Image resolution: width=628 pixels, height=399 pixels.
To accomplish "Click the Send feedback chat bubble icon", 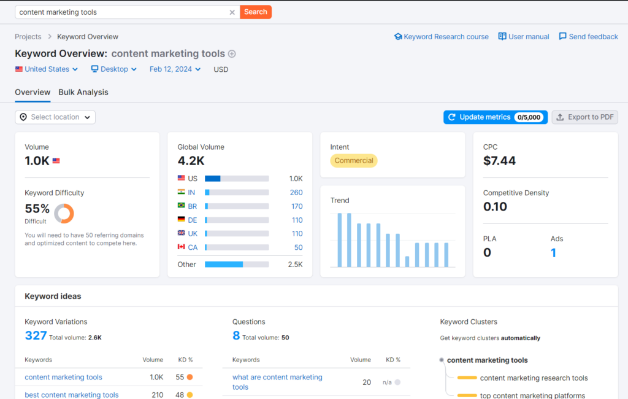I will pyautogui.click(x=562, y=37).
